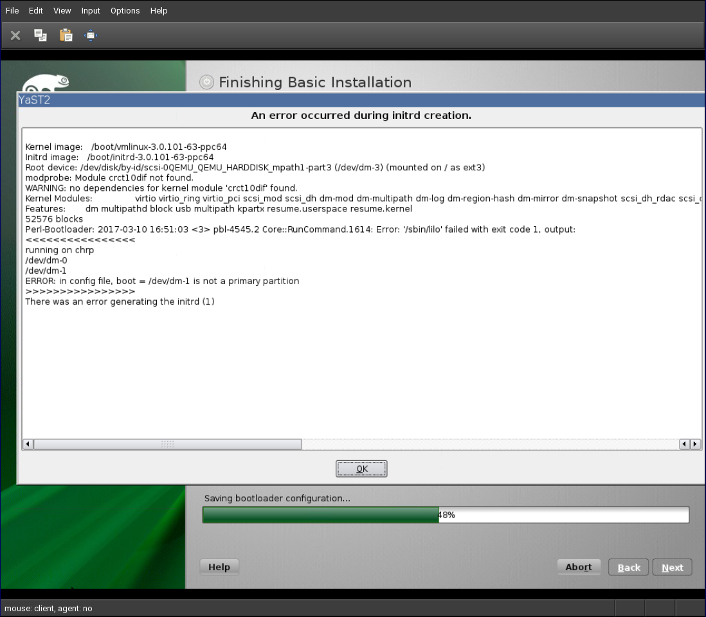
Task: Click the rightmost scroll arrow of error log
Action: point(696,444)
